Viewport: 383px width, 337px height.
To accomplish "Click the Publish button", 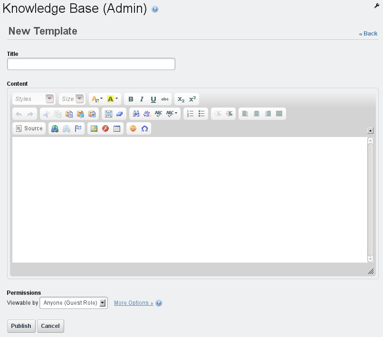I will pos(21,326).
